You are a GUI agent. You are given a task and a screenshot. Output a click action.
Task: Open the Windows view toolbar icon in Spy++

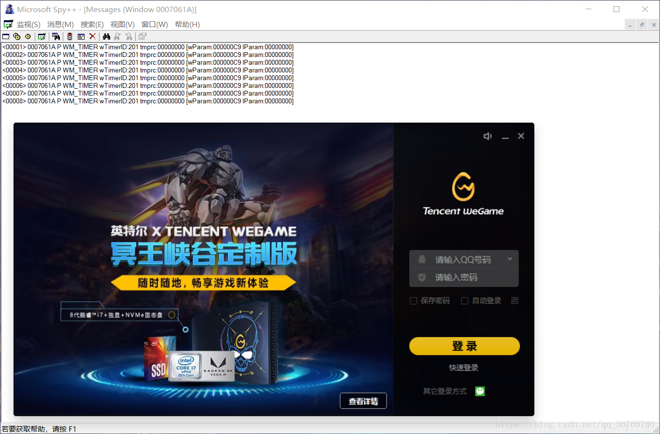(6, 36)
